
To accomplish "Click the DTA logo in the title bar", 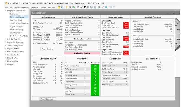I will pos(6,3).
